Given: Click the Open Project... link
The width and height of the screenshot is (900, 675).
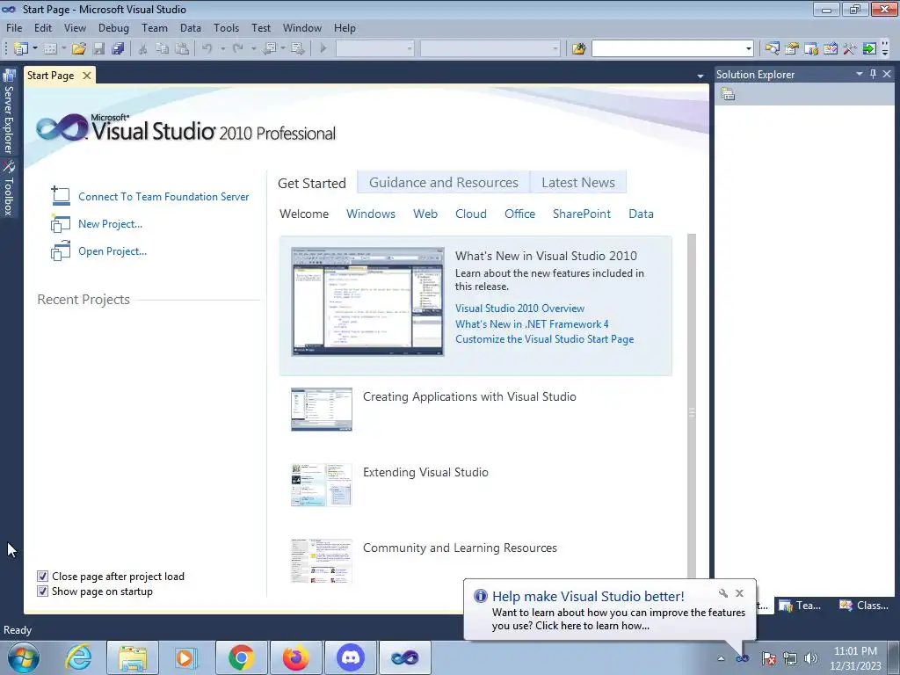Looking at the screenshot, I should pos(112,251).
